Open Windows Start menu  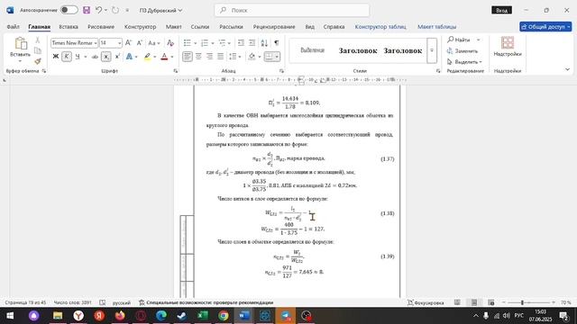[10, 316]
